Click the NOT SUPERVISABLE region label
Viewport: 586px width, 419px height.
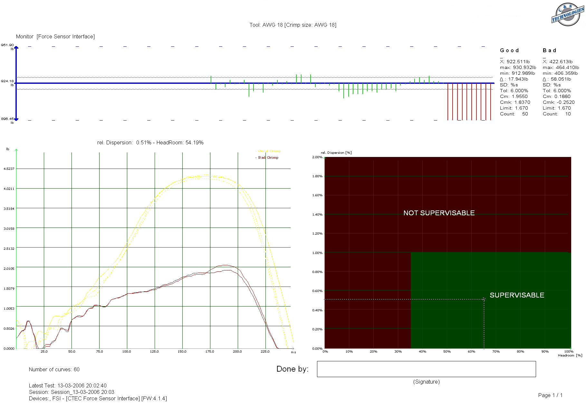pyautogui.click(x=439, y=213)
